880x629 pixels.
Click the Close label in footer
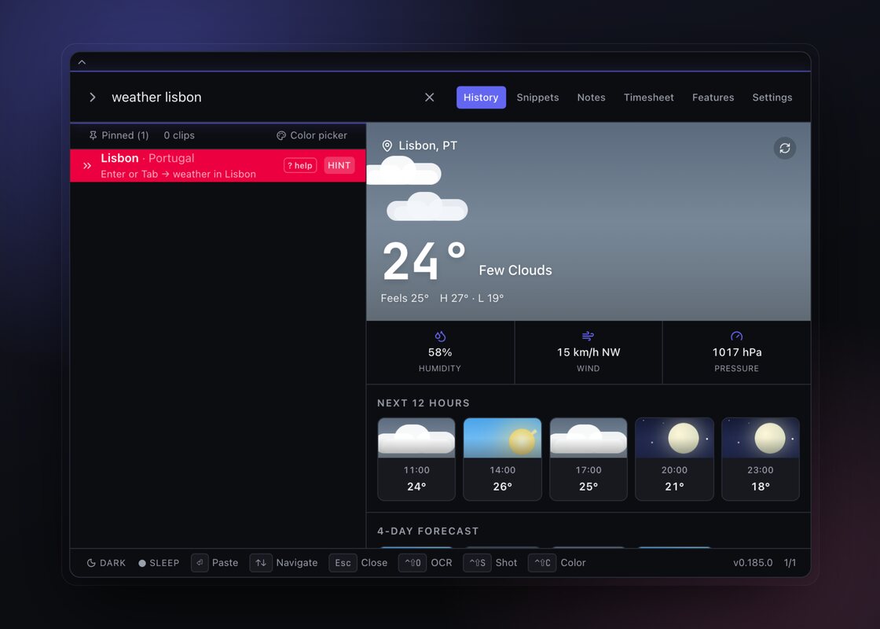point(374,563)
